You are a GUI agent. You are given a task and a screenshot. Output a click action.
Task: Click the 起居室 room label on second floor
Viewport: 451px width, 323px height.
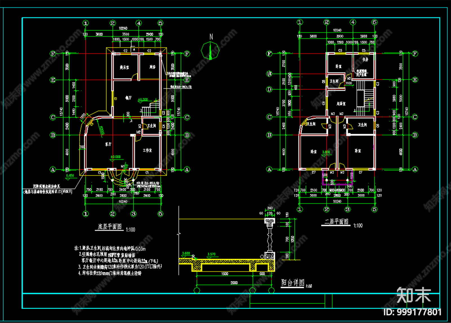[x=341, y=104]
